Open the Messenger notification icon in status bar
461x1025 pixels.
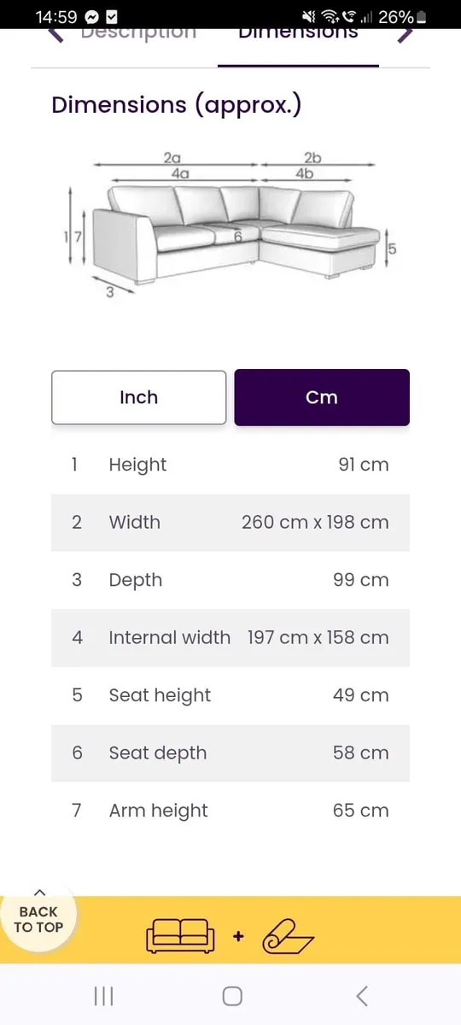tap(91, 16)
